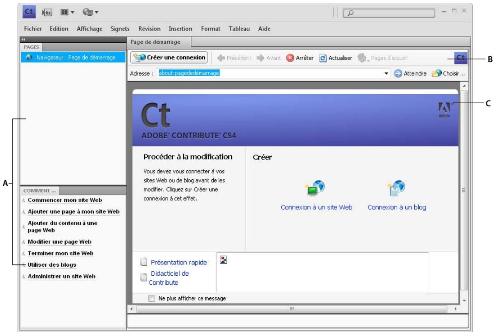Collapse the sidebar with double-arrow icon
This screenshot has height=332, width=495.
[23, 40]
